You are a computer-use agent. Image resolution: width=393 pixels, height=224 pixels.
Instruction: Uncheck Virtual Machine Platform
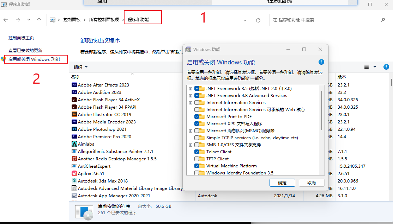(x=196, y=166)
